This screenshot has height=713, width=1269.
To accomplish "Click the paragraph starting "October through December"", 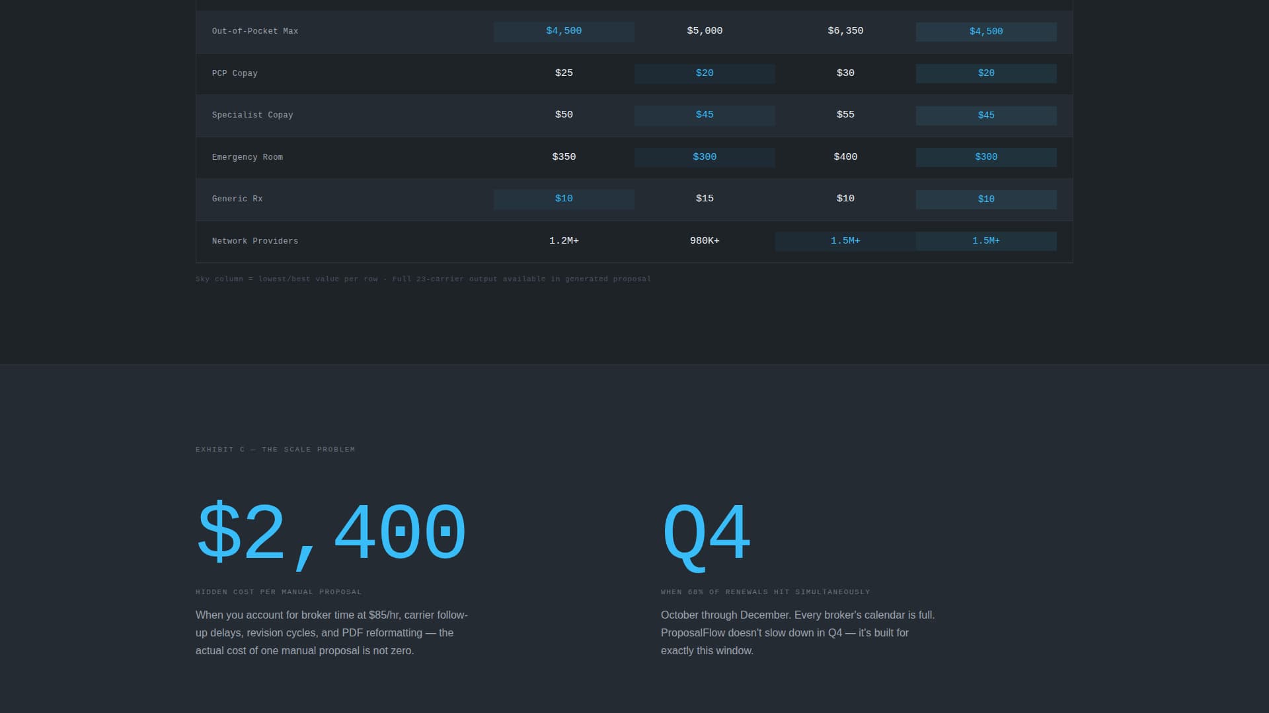I will coord(798,632).
